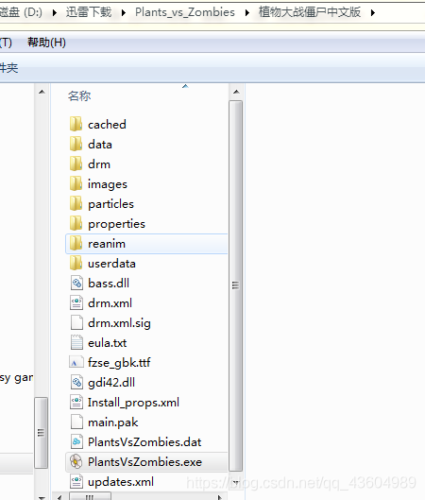Screen dimensions: 425x500
Task: Select the file name PlantsVsZombies.dat
Action: pos(144,442)
